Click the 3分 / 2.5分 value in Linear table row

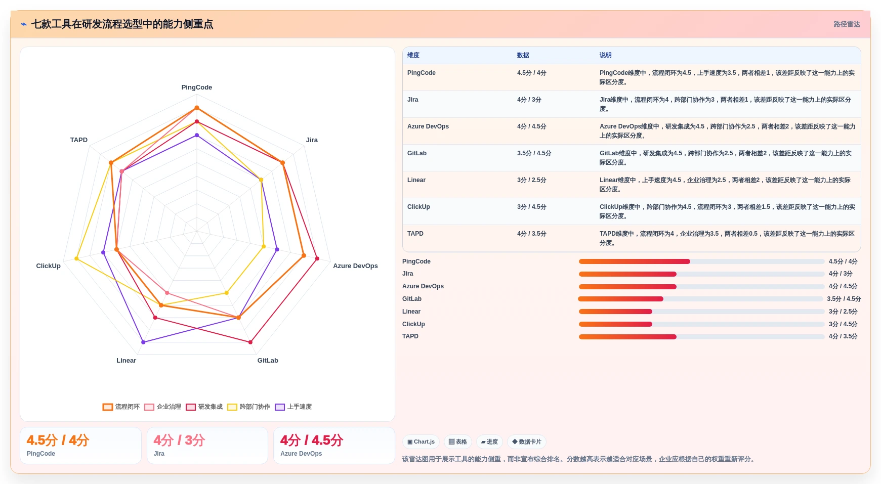coord(531,180)
